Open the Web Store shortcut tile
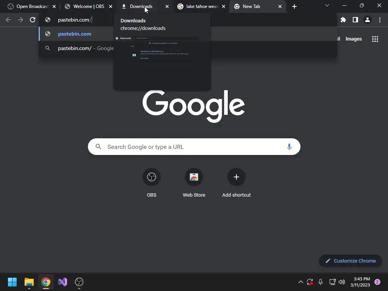The width and height of the screenshot is (388, 291). point(194,183)
